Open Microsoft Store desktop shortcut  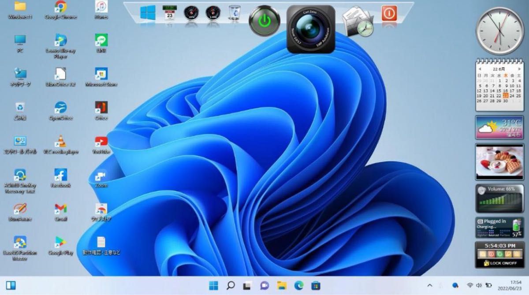tap(101, 78)
